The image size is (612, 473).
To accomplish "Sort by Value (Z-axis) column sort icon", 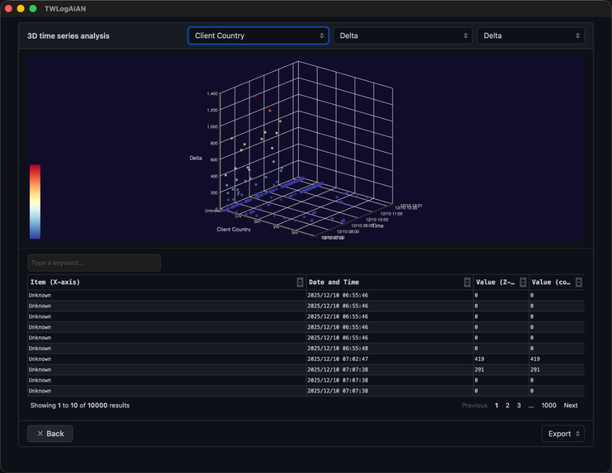I will click(x=523, y=282).
